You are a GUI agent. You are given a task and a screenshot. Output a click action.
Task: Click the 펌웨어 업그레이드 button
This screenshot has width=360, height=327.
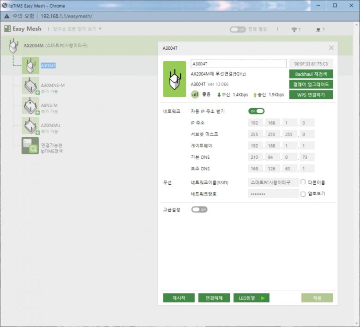[311, 84]
